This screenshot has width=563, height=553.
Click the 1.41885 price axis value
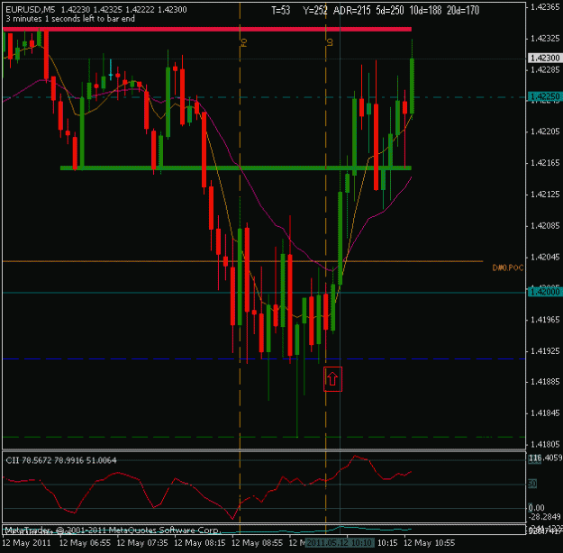click(545, 382)
